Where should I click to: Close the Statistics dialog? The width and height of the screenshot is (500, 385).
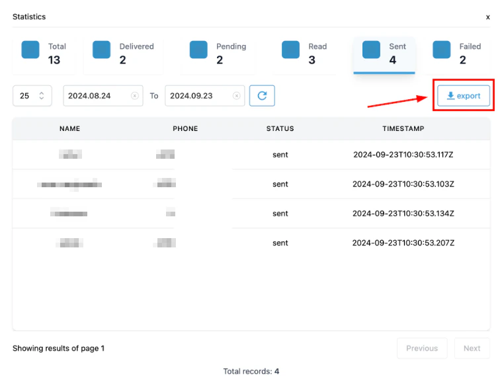click(x=487, y=17)
